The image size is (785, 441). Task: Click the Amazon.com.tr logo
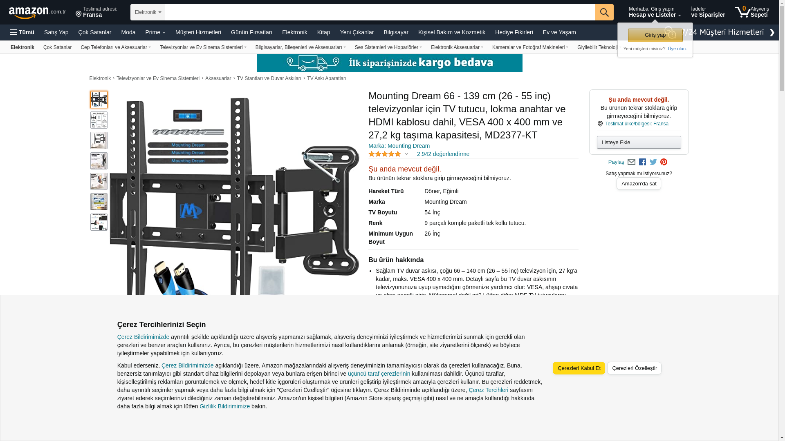point(37,13)
